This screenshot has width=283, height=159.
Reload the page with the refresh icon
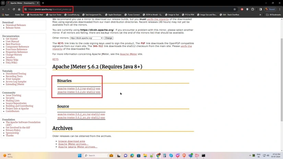click(x=14, y=9)
